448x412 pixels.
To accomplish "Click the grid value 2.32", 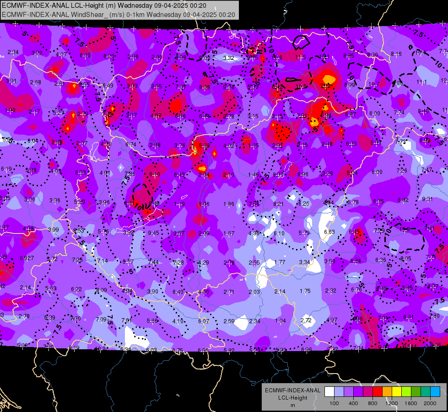I will point(330,291).
